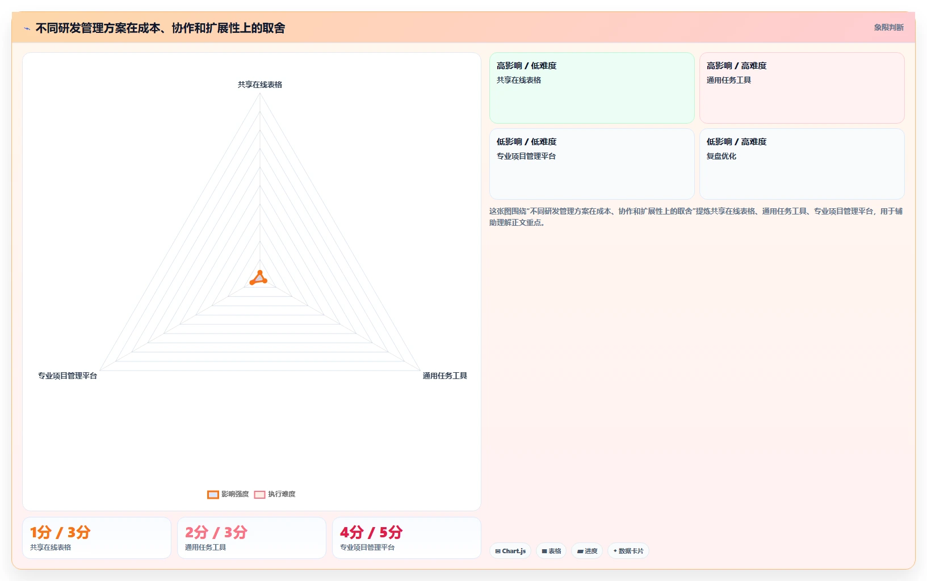Select the 高影响 / 低难度 quadrant card
The image size is (927, 581).
[592, 88]
